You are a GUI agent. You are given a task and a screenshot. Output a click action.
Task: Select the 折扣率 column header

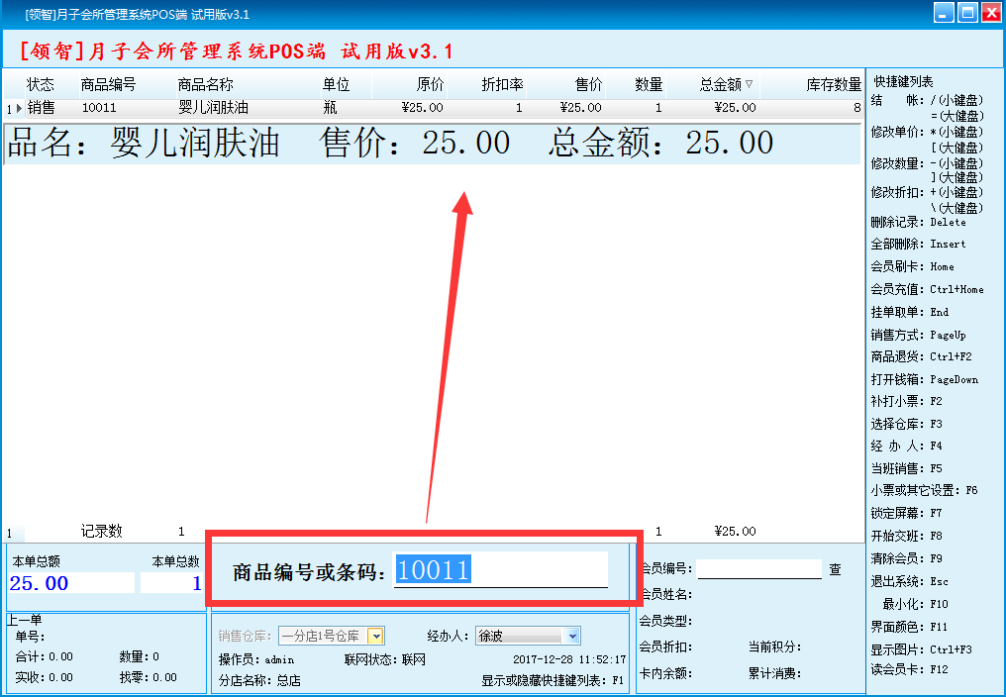coord(502,85)
